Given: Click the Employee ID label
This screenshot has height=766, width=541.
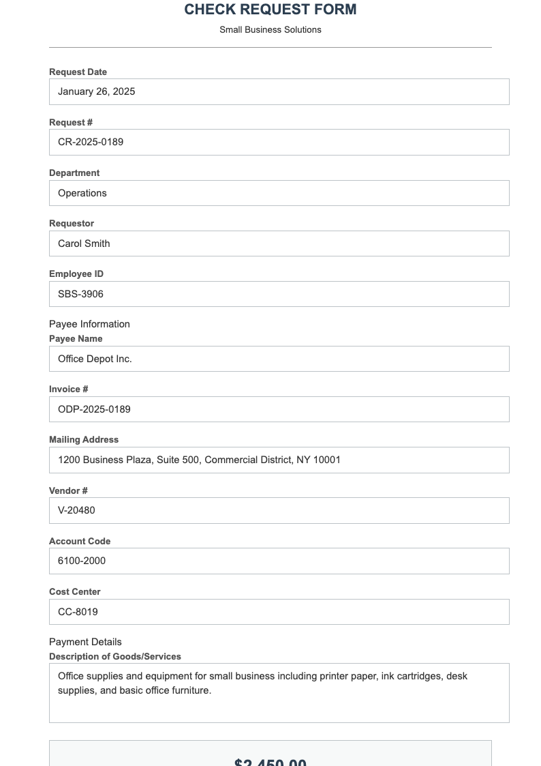Looking at the screenshot, I should [76, 274].
